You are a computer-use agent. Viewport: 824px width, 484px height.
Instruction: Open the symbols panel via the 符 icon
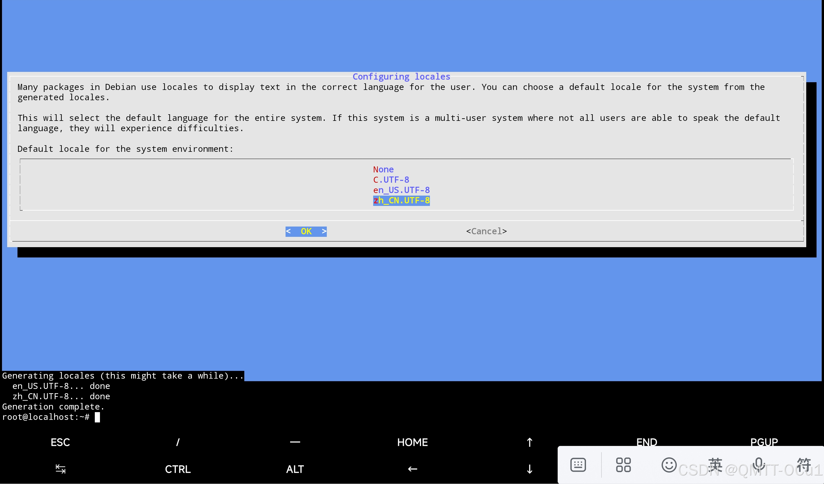[803, 465]
